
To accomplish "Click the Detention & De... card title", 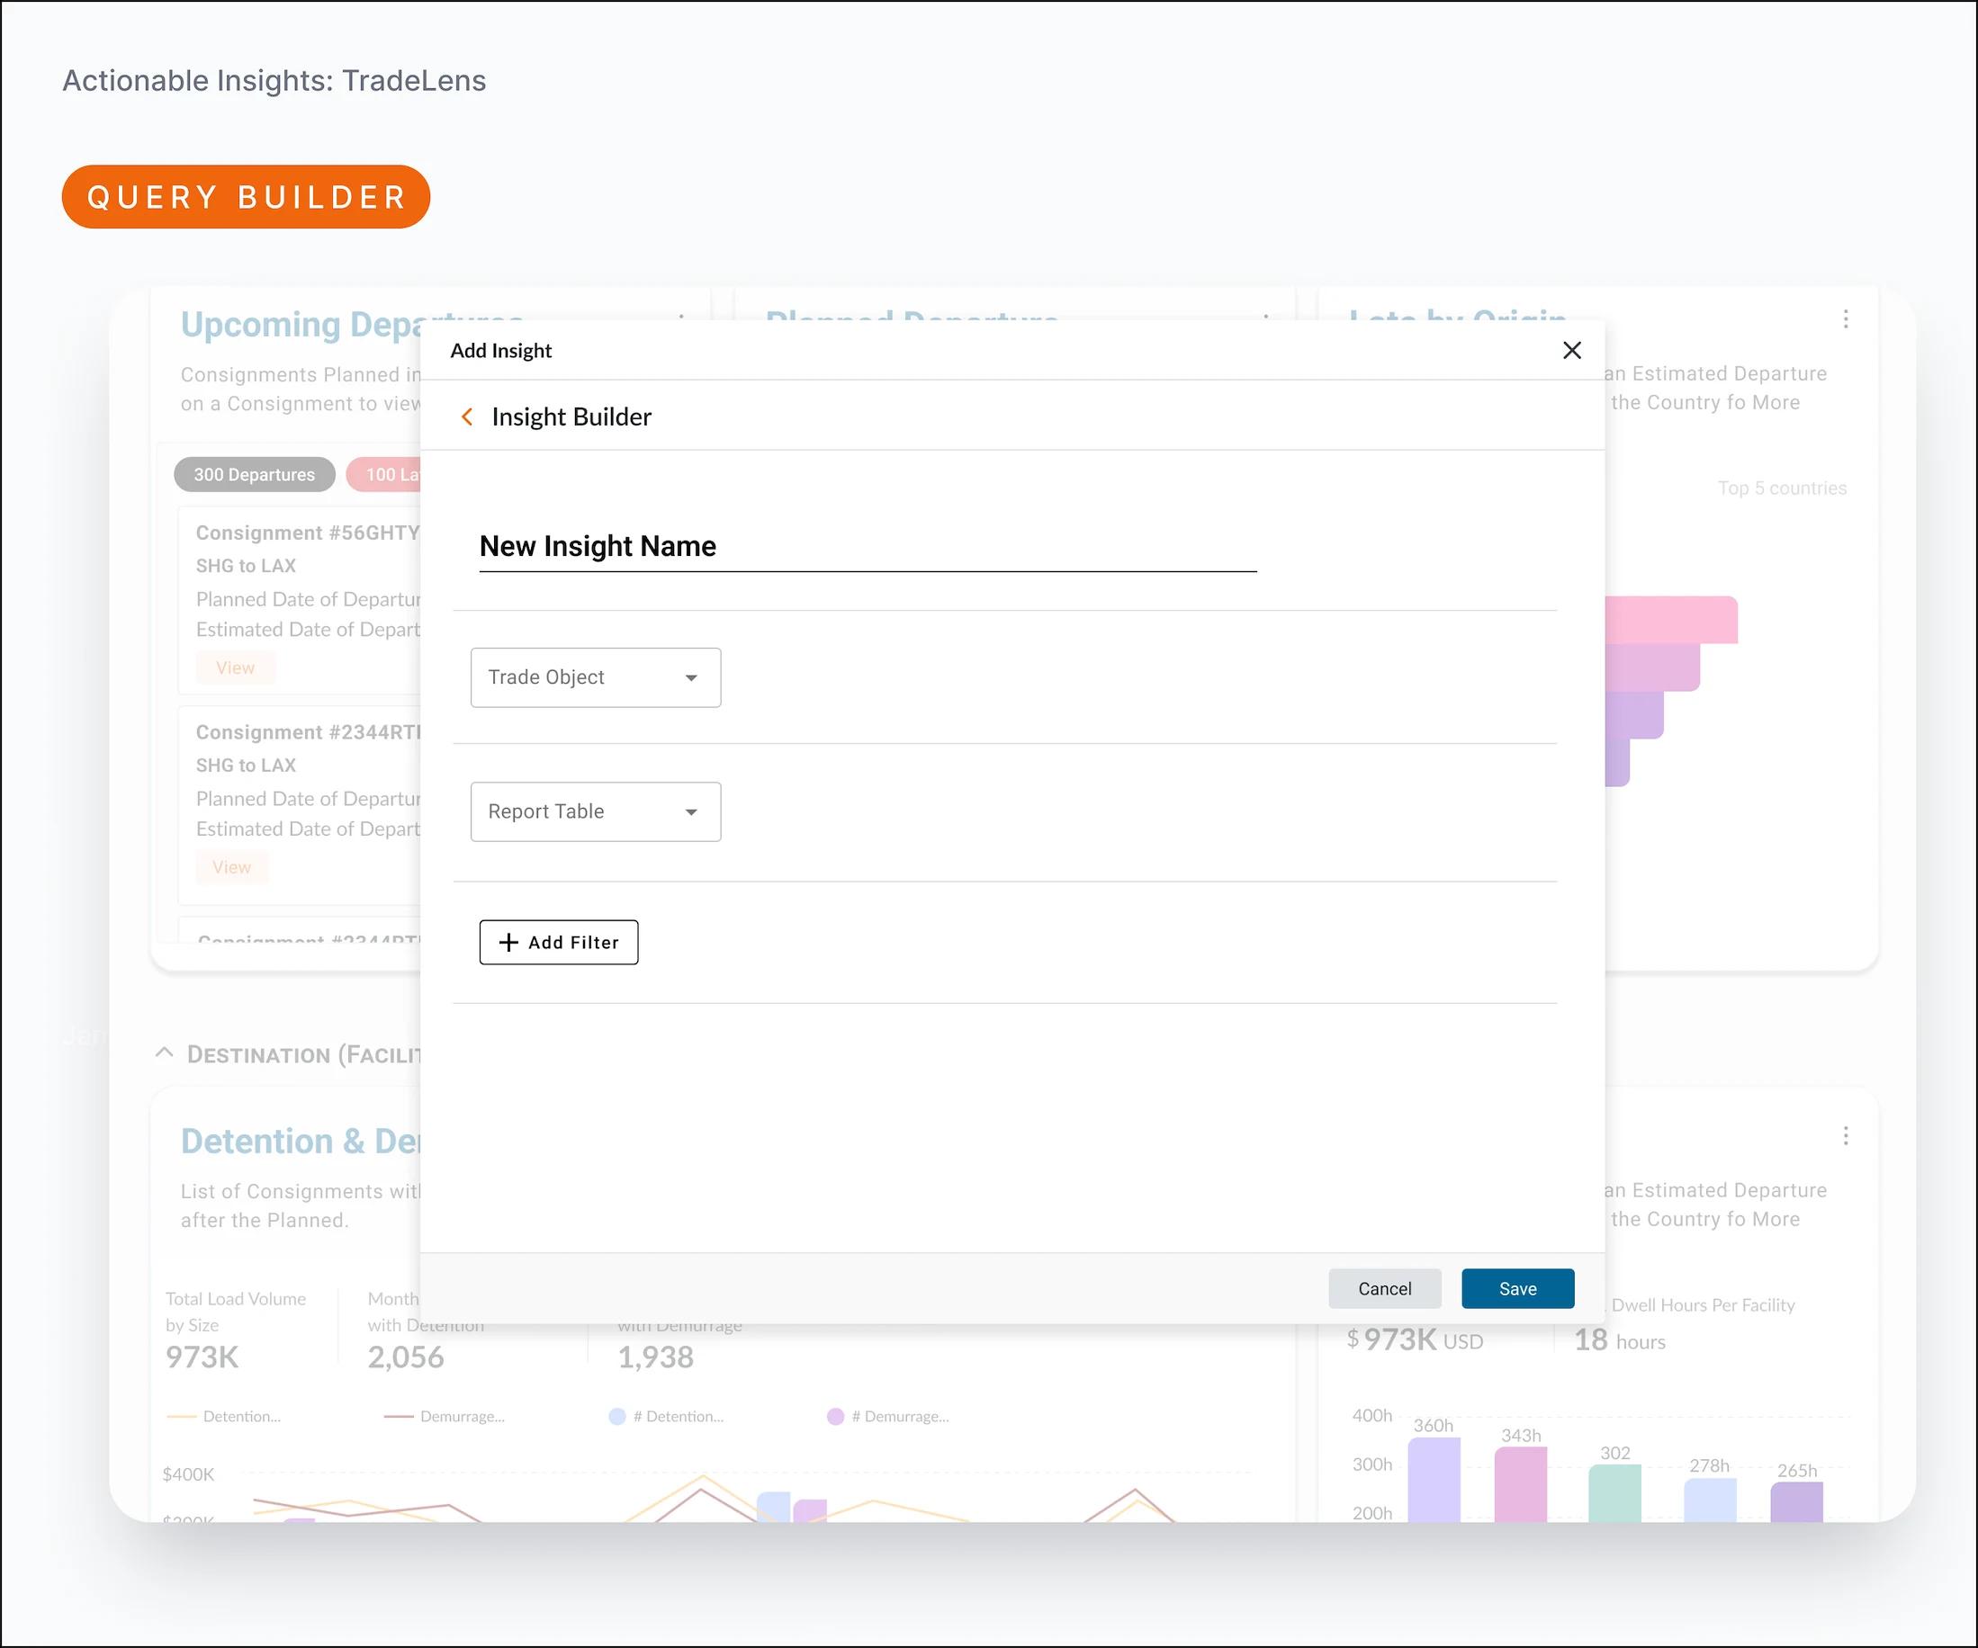I will pyautogui.click(x=301, y=1142).
